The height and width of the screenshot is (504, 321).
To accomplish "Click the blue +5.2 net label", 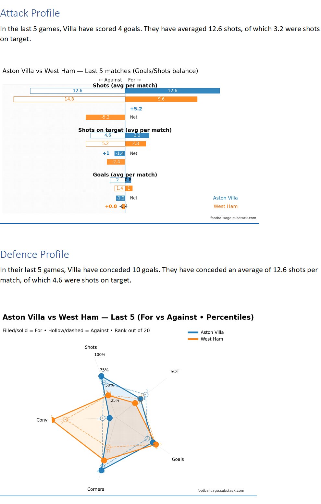I will tap(136, 109).
